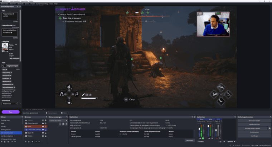Viewport: 272px width, 147px height.
Task: Remove the Forza category with X
Action: [16, 44]
